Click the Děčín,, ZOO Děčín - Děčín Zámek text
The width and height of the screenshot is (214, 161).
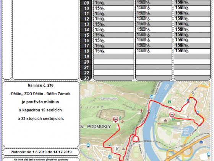click(x=41, y=94)
